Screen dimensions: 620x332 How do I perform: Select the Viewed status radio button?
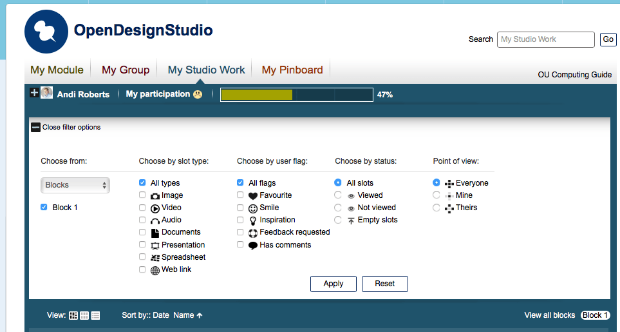337,195
